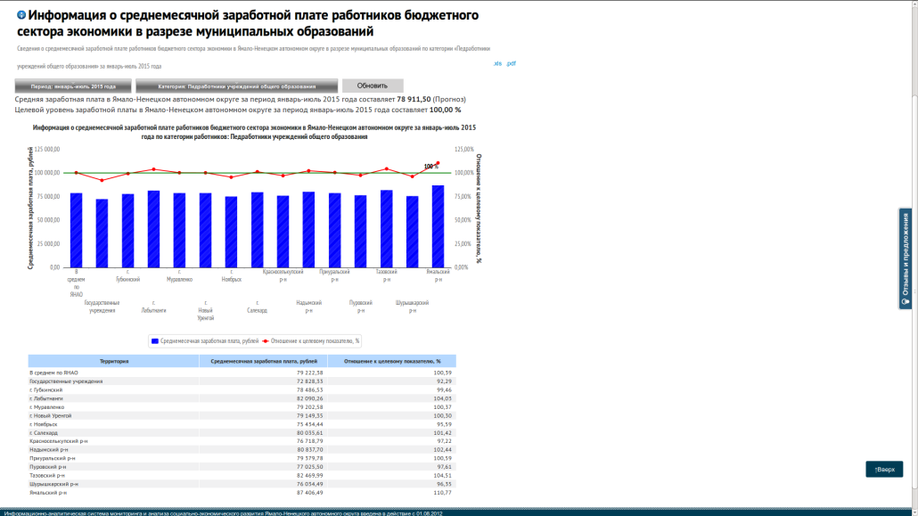
Task: Click the 100 % data label on chart
Action: pos(430,167)
